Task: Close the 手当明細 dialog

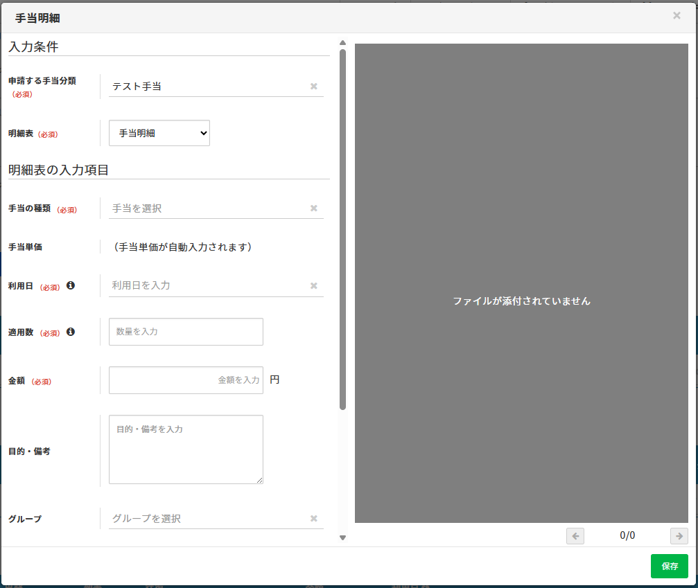Action: tap(677, 15)
